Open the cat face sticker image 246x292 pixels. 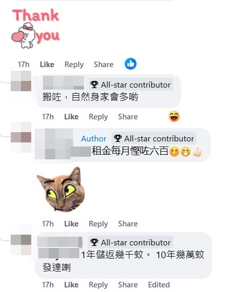(61, 189)
